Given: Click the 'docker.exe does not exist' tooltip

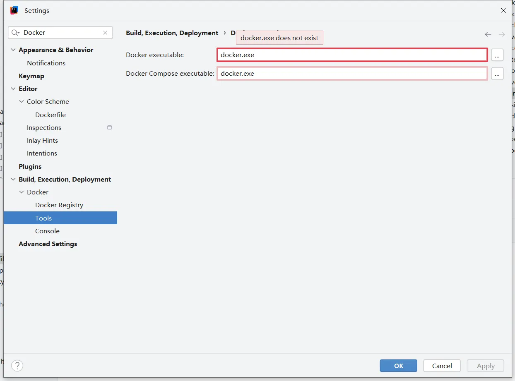Looking at the screenshot, I should (x=279, y=38).
